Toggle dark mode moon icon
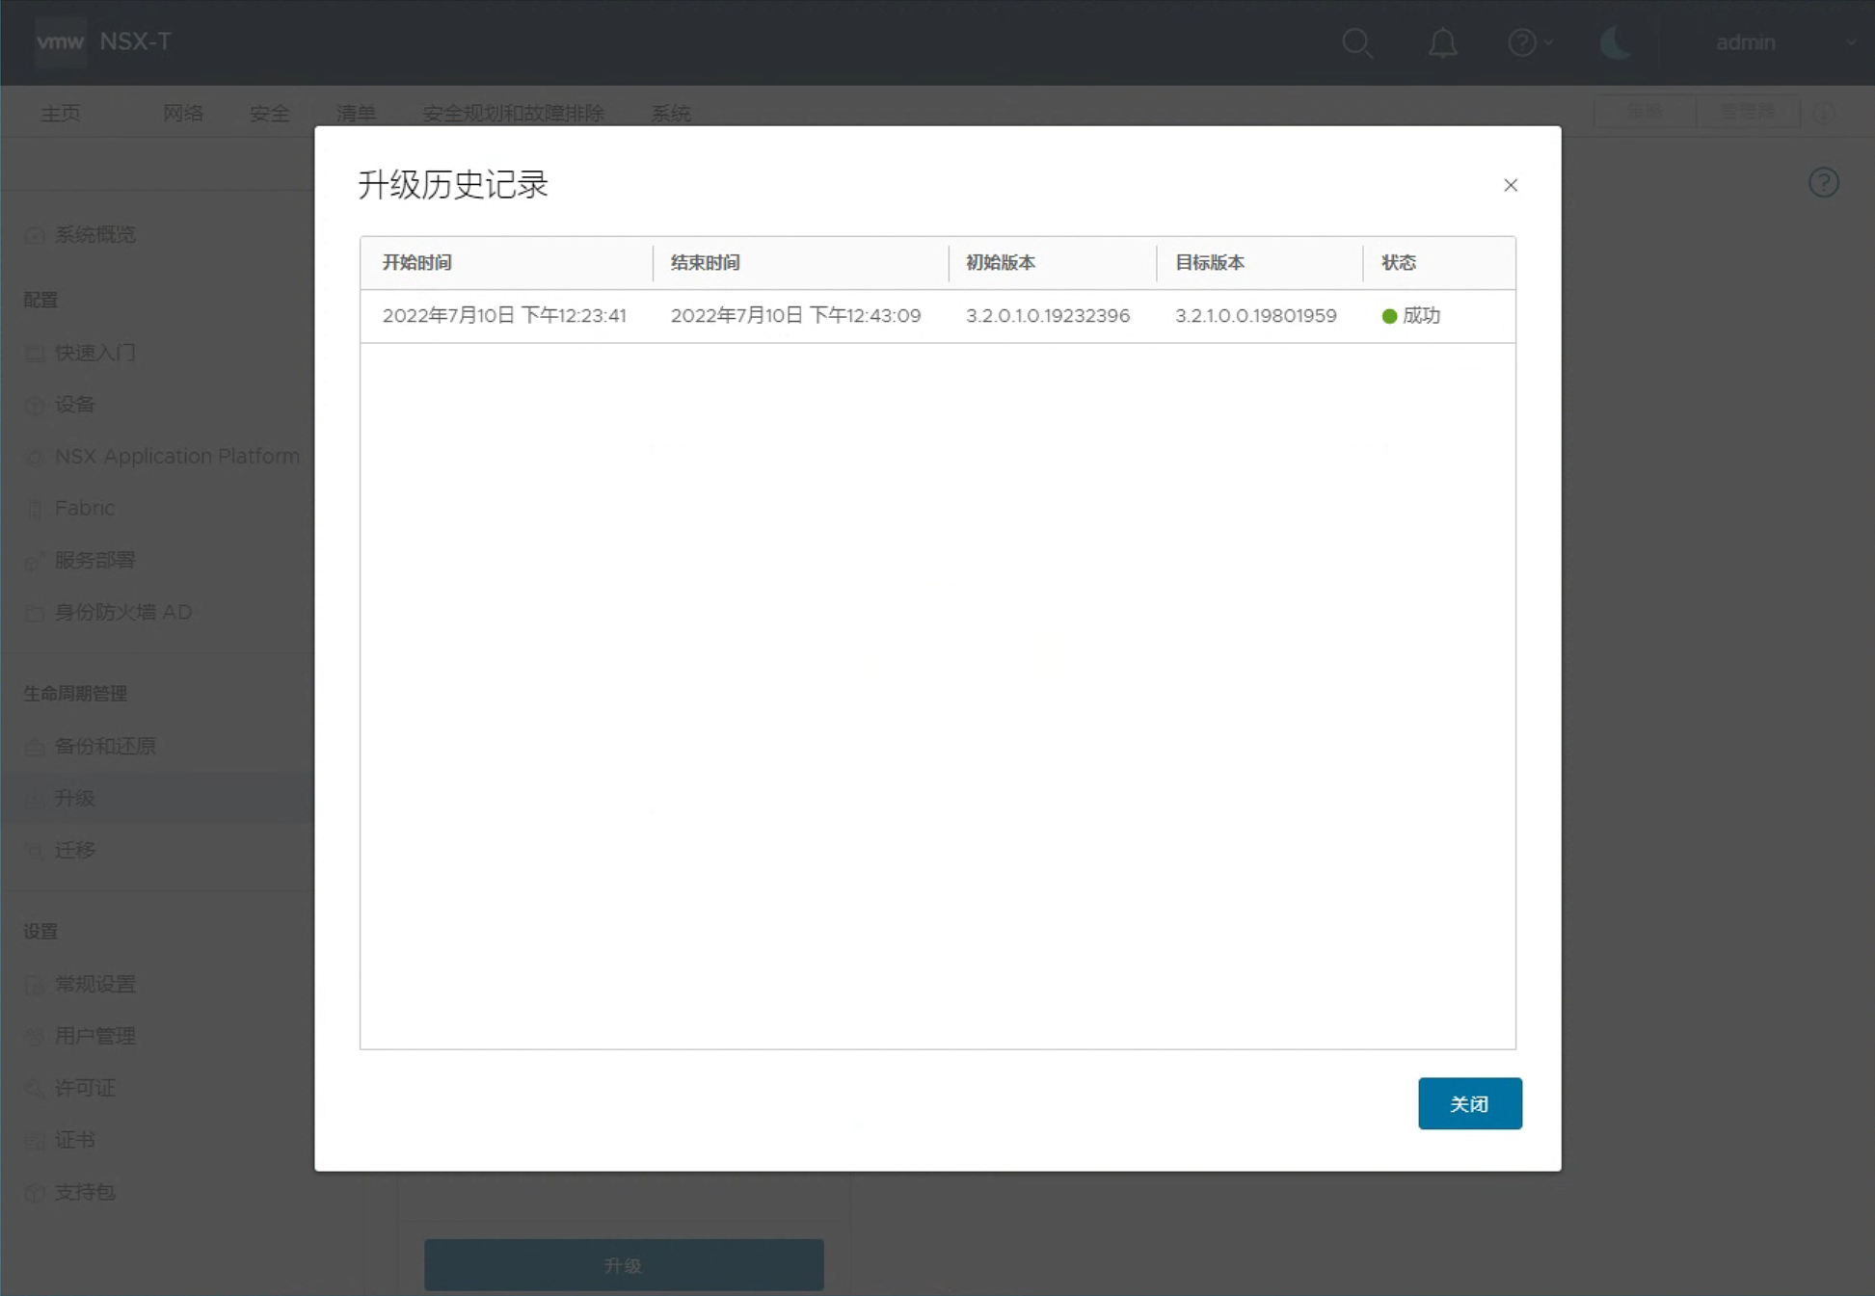 [1615, 43]
